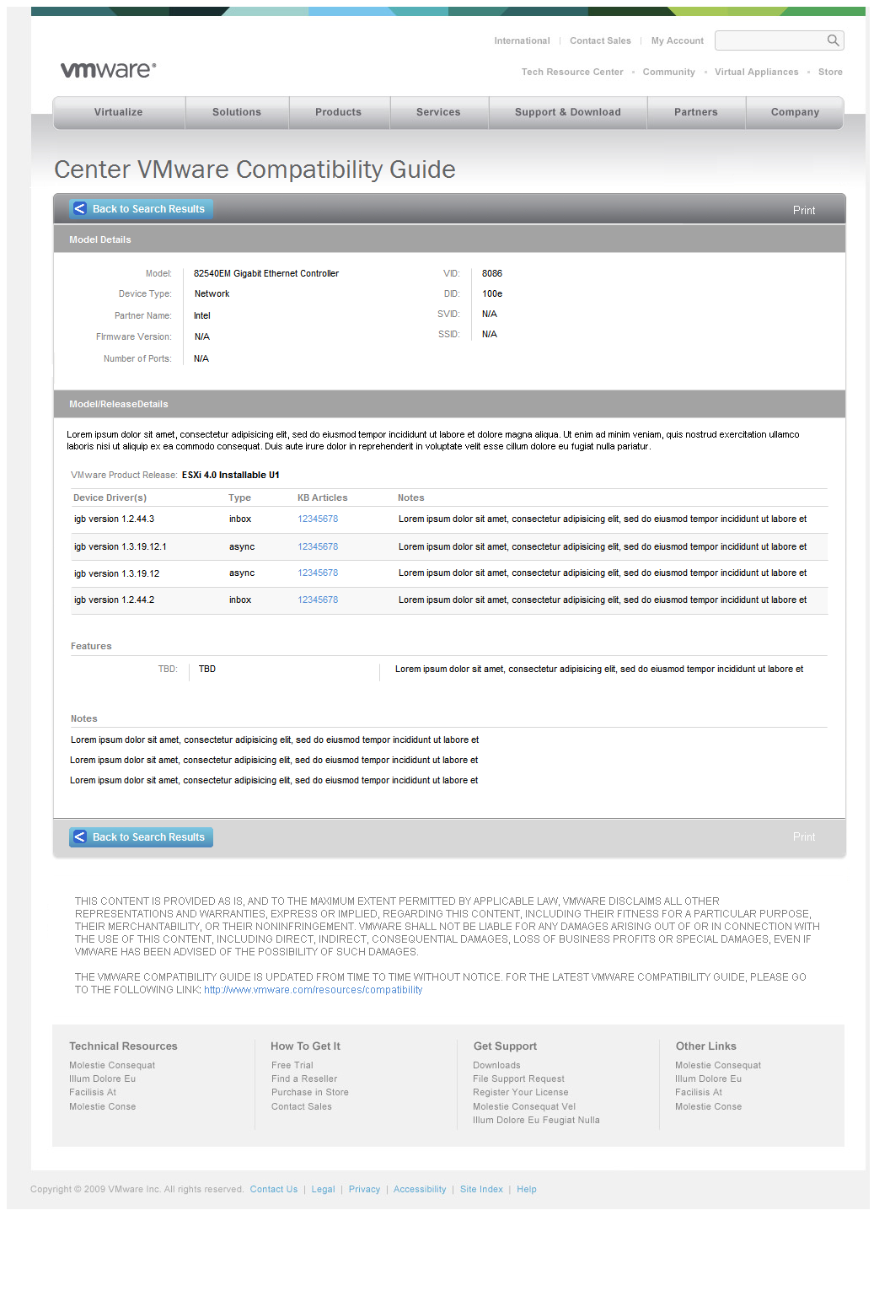This screenshot has width=890, height=1307.
Task: Click the Free Trial footer link
Action: pyautogui.click(x=292, y=1066)
